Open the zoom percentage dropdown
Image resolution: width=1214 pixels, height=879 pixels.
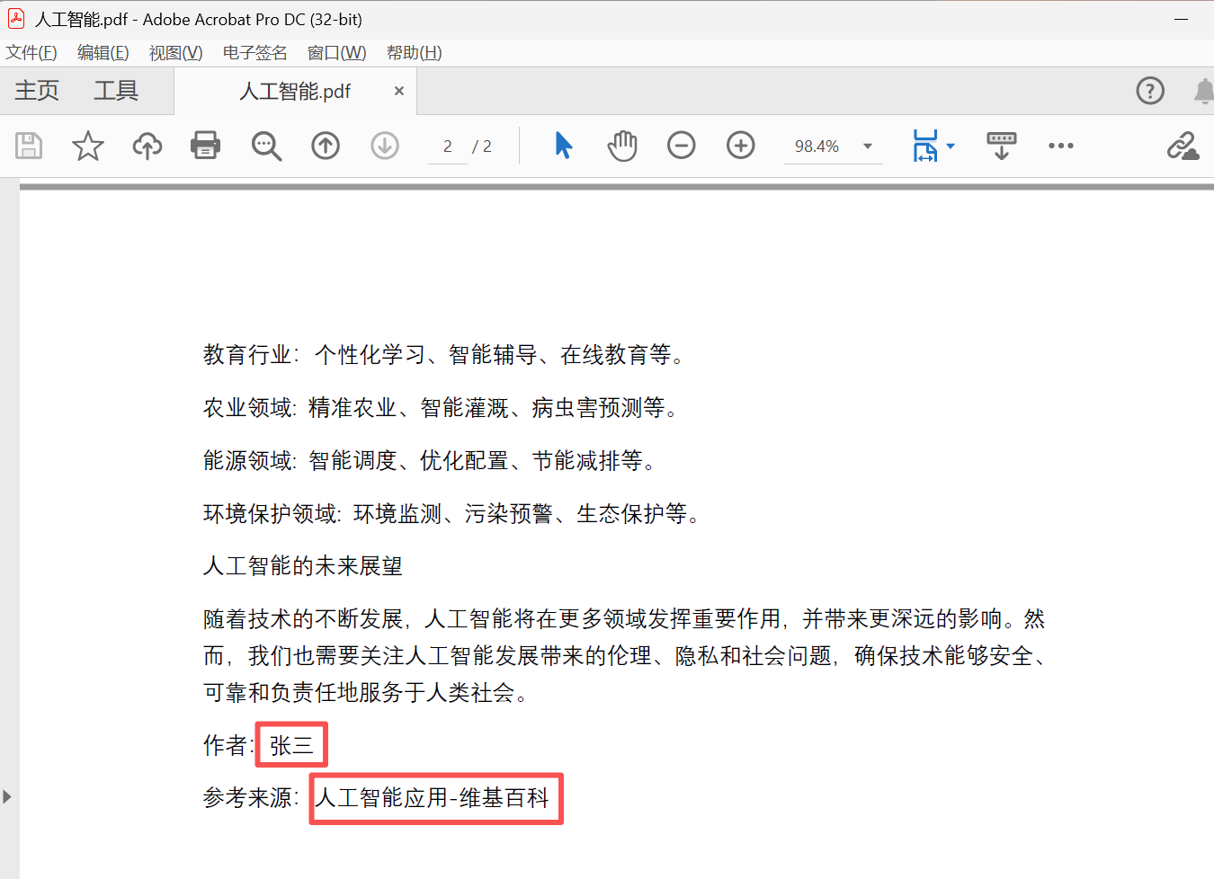pos(865,145)
